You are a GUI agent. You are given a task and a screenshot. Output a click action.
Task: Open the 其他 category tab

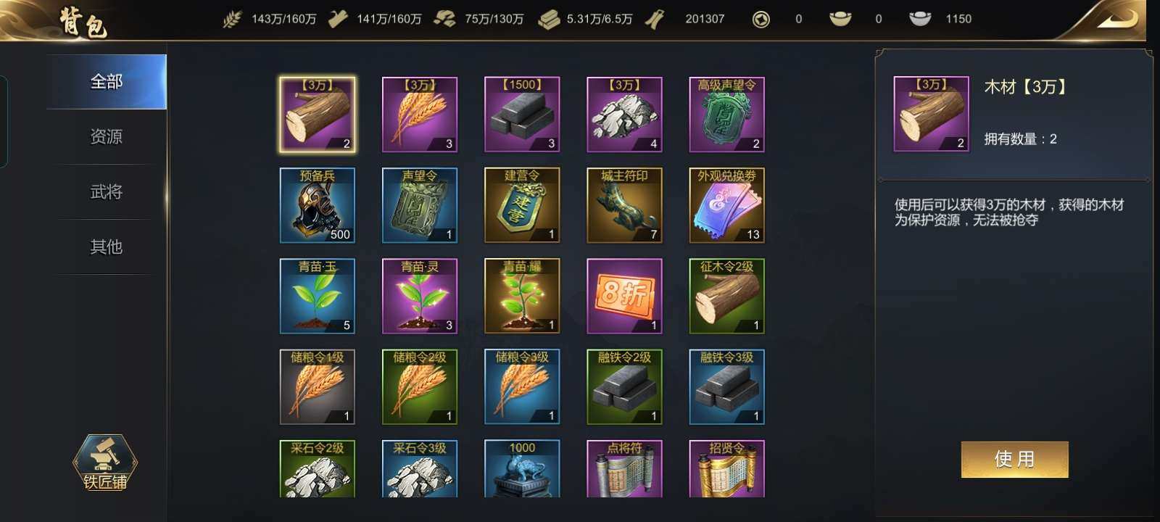(106, 246)
